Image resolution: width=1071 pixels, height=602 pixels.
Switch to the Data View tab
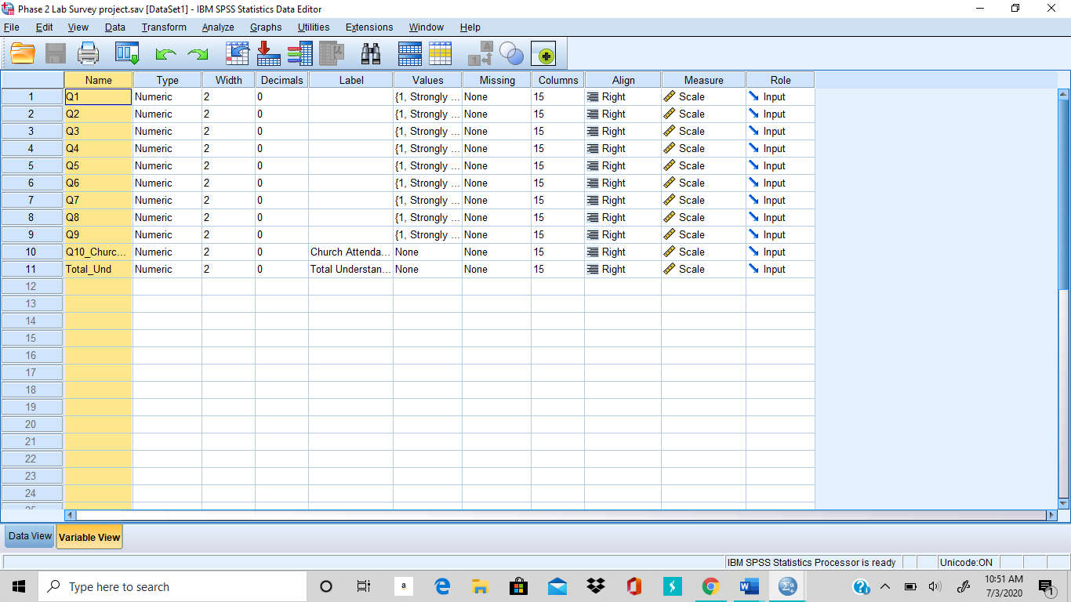pyautogui.click(x=28, y=536)
